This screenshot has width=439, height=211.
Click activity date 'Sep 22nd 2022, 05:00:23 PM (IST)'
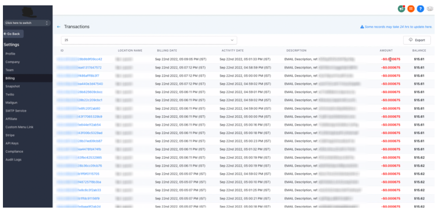tap(245, 141)
